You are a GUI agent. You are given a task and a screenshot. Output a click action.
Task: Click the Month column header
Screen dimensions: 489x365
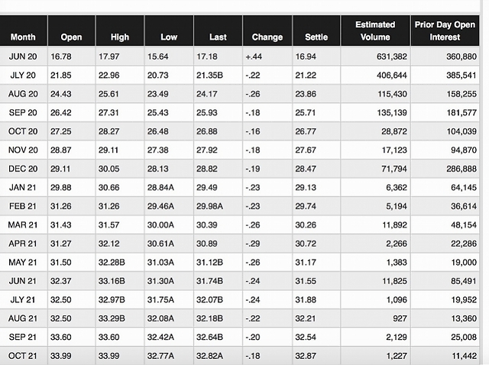[x=21, y=37]
